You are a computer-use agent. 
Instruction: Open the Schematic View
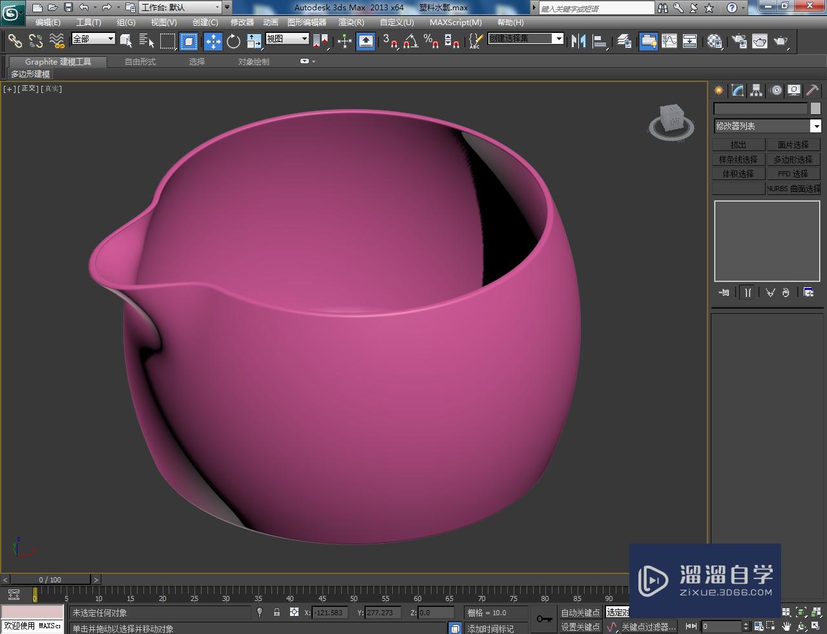[690, 41]
